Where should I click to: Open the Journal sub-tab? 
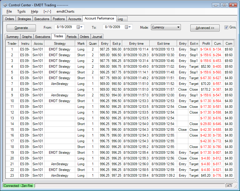tap(97, 37)
